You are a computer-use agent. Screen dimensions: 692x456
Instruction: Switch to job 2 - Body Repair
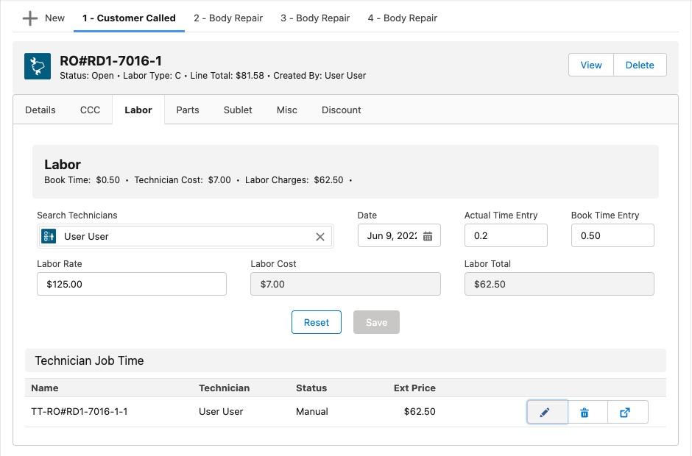228,18
